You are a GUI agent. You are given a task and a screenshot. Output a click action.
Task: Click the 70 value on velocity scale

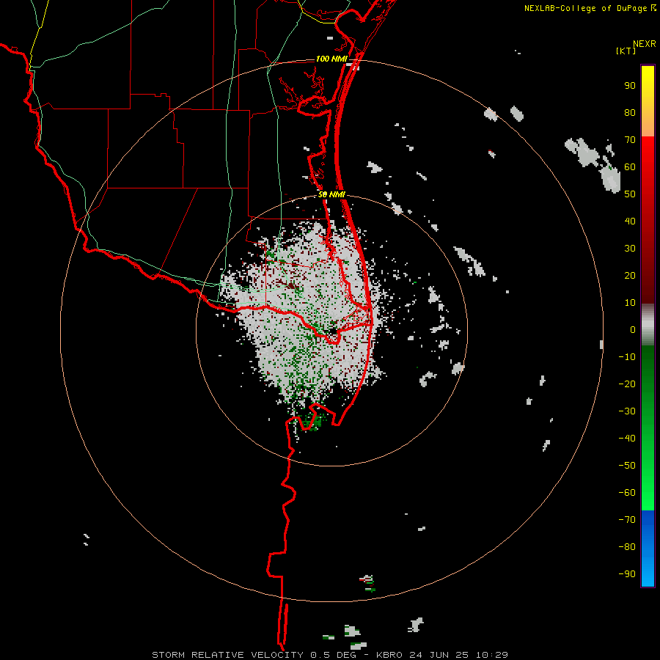coord(630,140)
